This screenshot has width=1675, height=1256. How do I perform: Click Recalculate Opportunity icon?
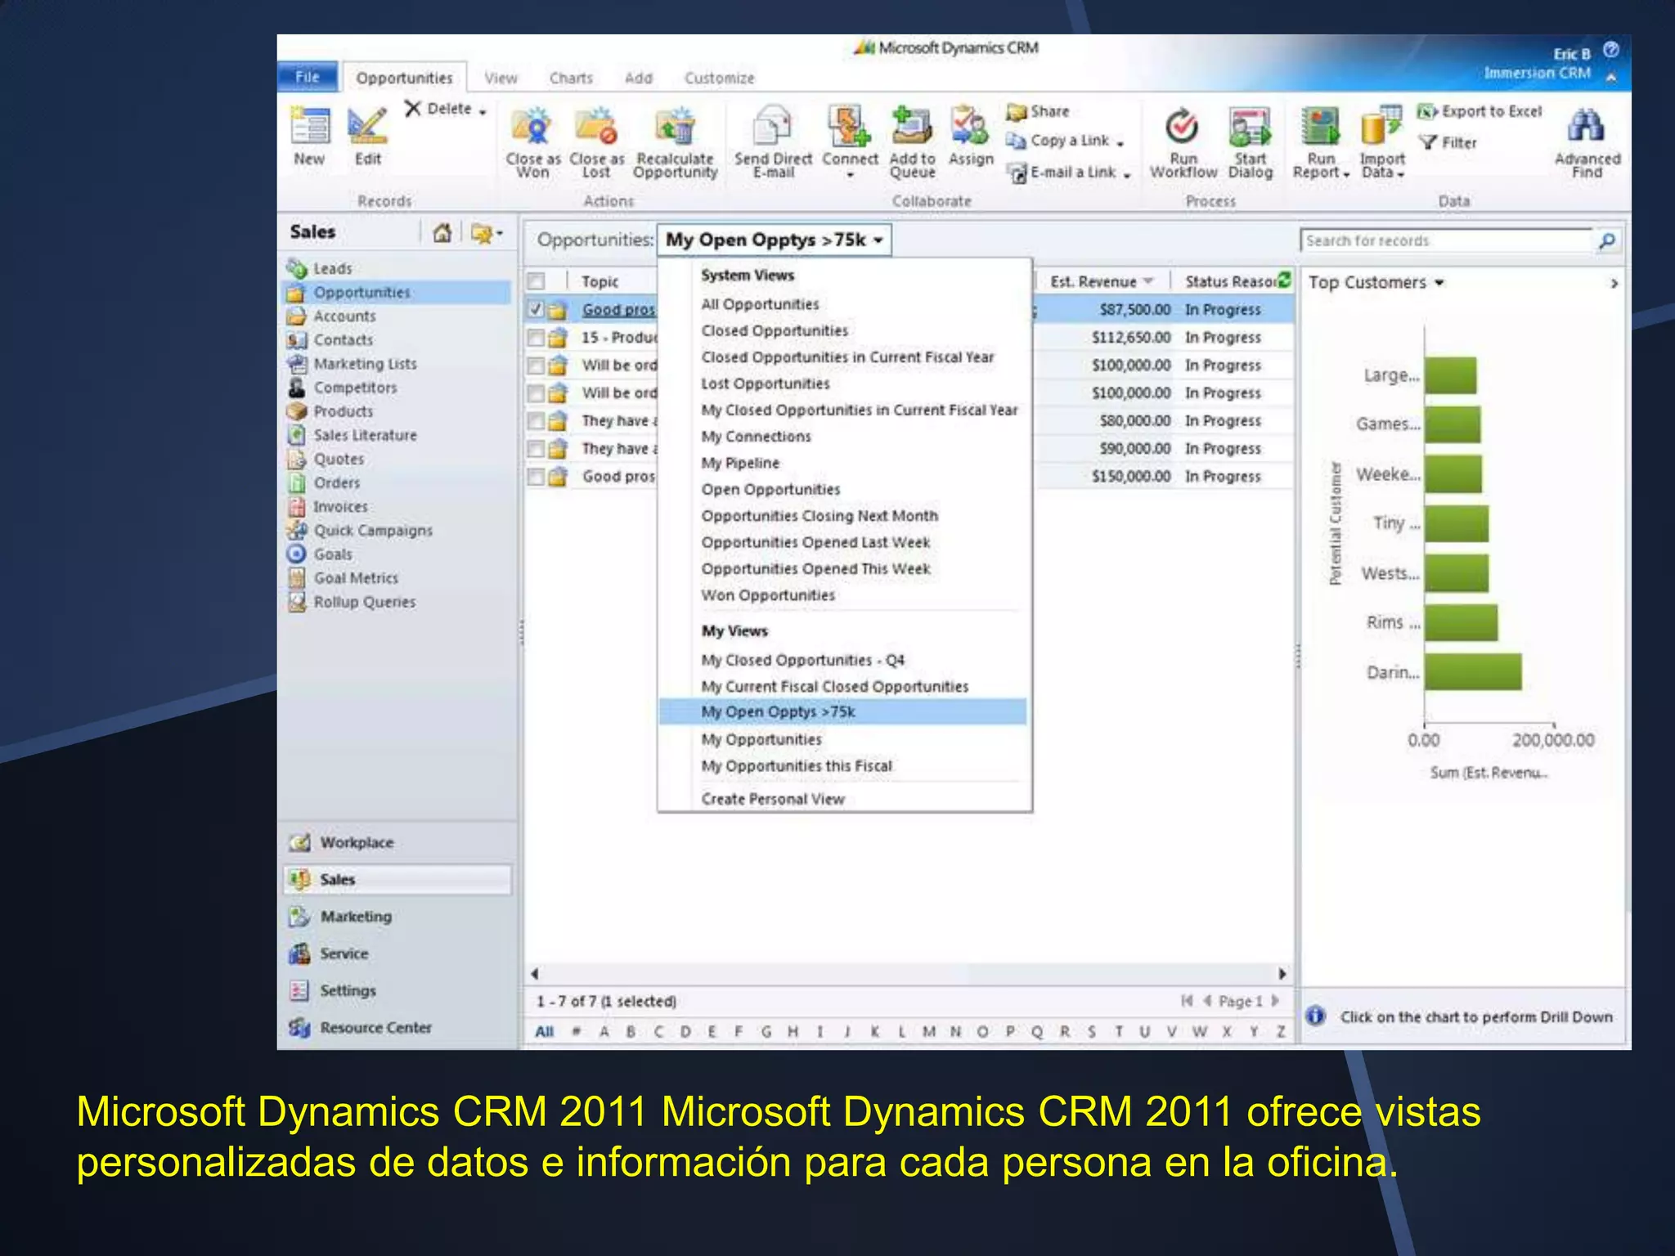coord(675,126)
